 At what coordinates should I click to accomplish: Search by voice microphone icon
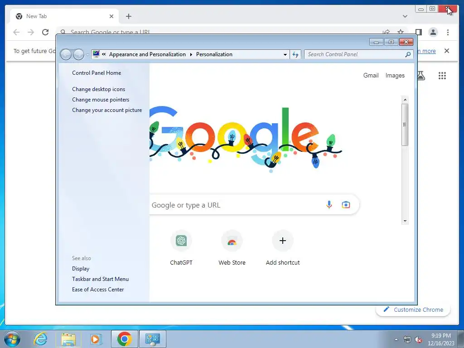point(329,204)
